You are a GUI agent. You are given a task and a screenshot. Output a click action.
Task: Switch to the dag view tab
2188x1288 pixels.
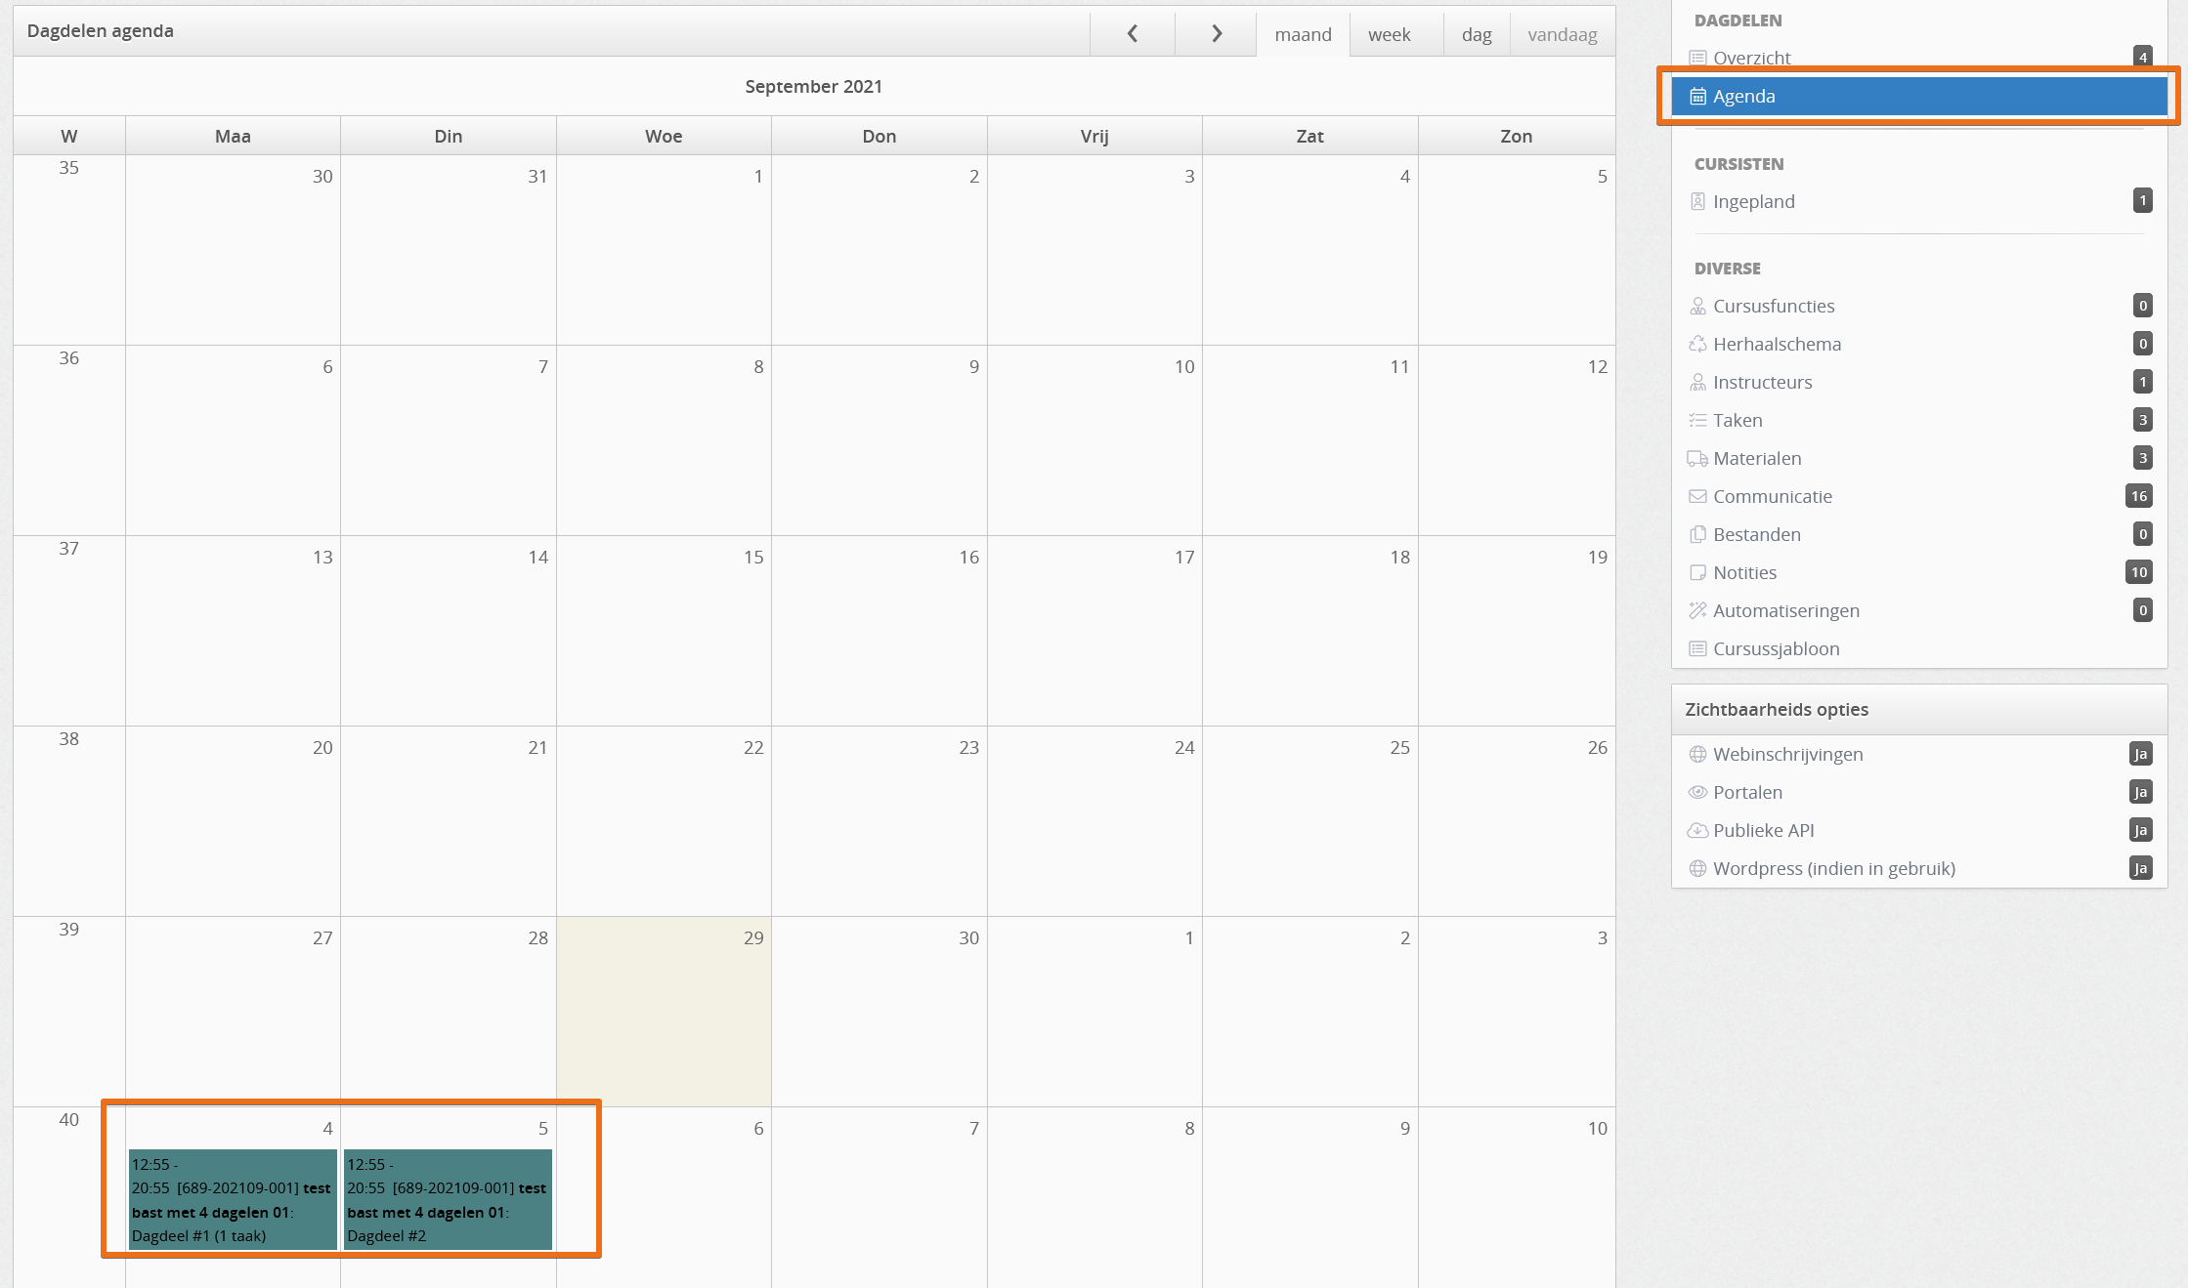(1476, 35)
